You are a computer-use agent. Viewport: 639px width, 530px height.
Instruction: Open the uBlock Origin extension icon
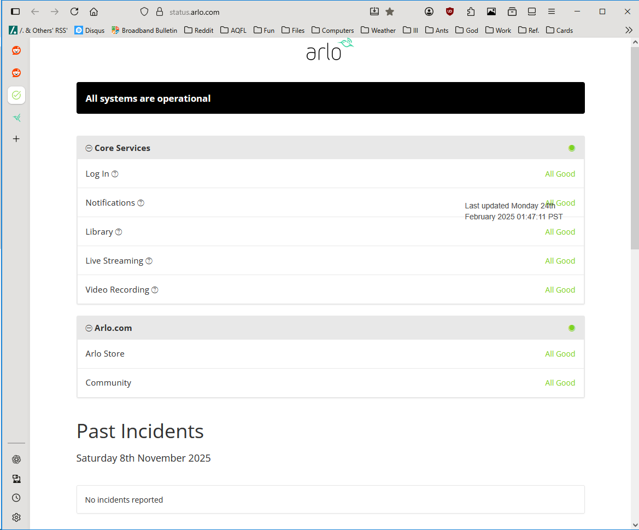pos(449,11)
